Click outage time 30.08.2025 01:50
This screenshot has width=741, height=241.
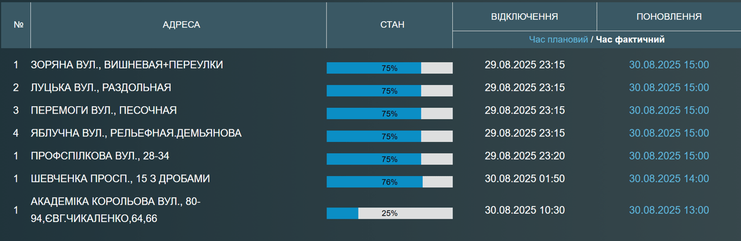(x=525, y=179)
